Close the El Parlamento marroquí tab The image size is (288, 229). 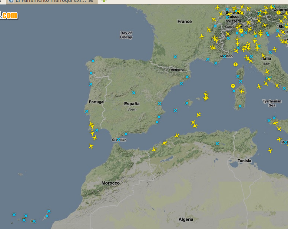pyautogui.click(x=91, y=1)
